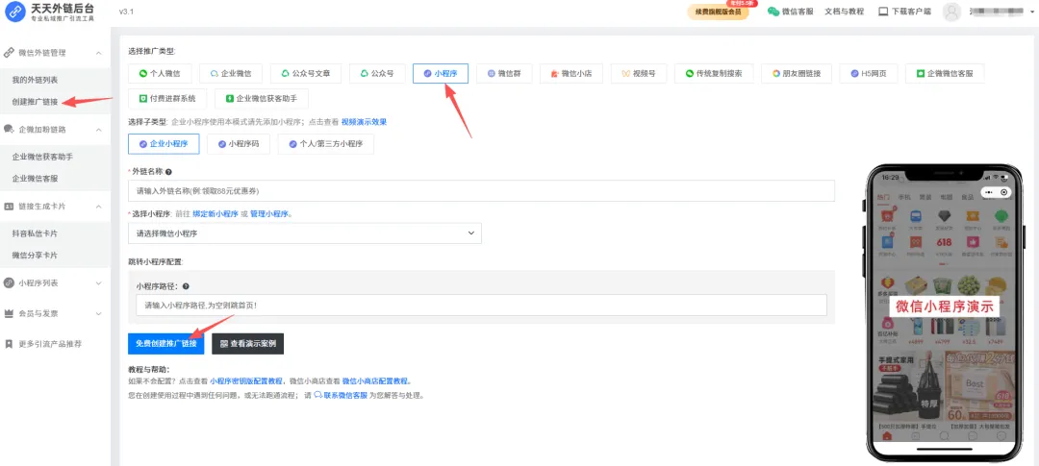Choose H5网页 promotion type
The width and height of the screenshot is (1039, 466).
coord(869,73)
